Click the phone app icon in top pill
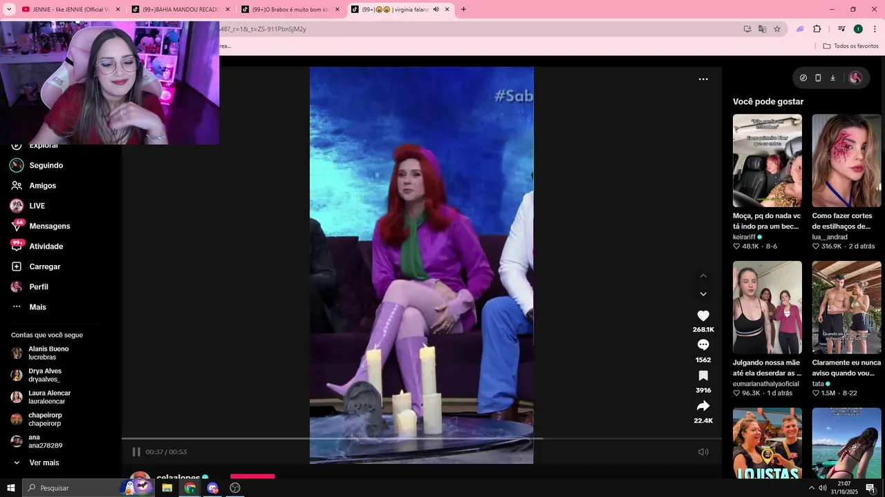 tap(818, 78)
